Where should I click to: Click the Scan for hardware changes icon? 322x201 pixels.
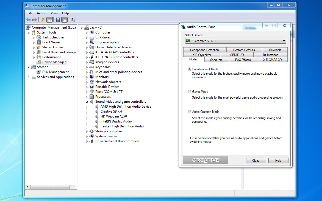pyautogui.click(x=73, y=20)
